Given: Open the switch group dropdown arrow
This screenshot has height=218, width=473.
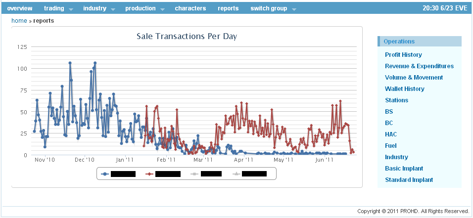Looking at the screenshot, I should 294,9.
